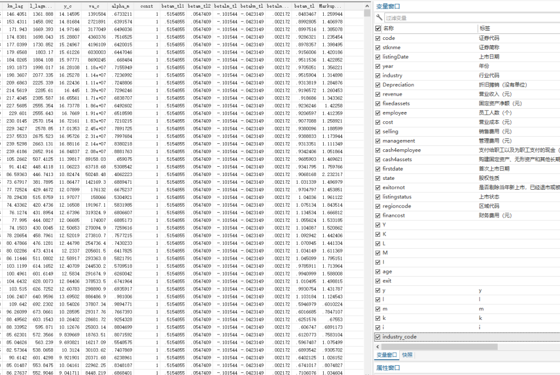Select the state variable name
This screenshot has height=375, width=560.
coord(388,178)
